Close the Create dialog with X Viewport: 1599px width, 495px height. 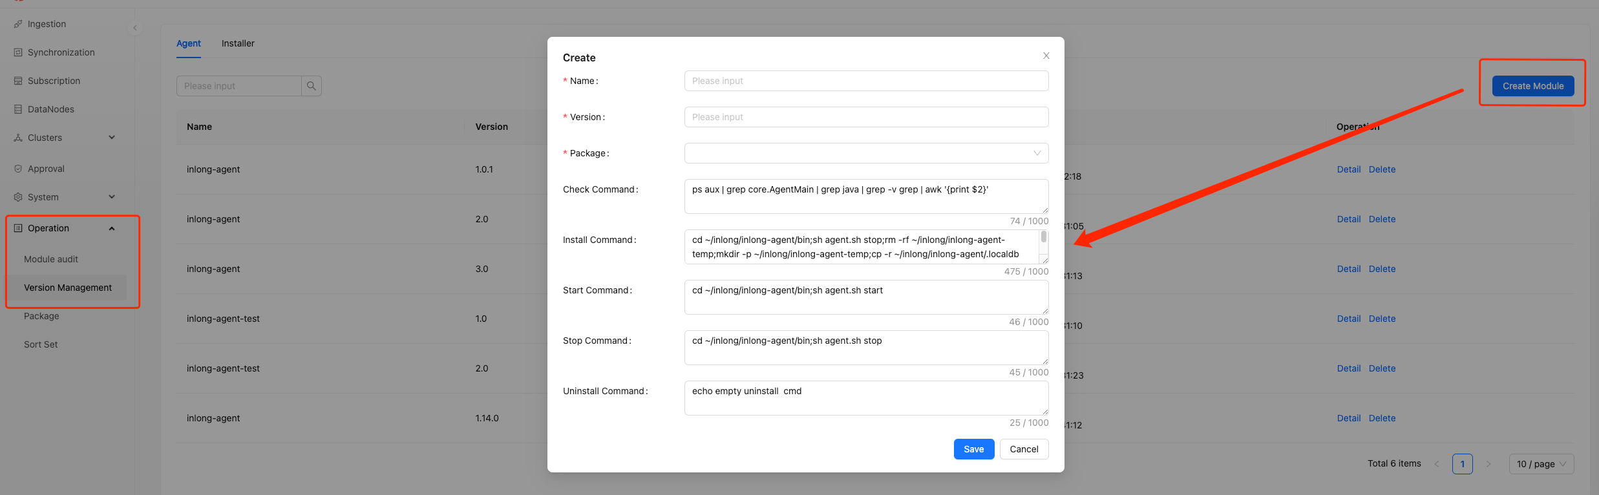tap(1046, 56)
